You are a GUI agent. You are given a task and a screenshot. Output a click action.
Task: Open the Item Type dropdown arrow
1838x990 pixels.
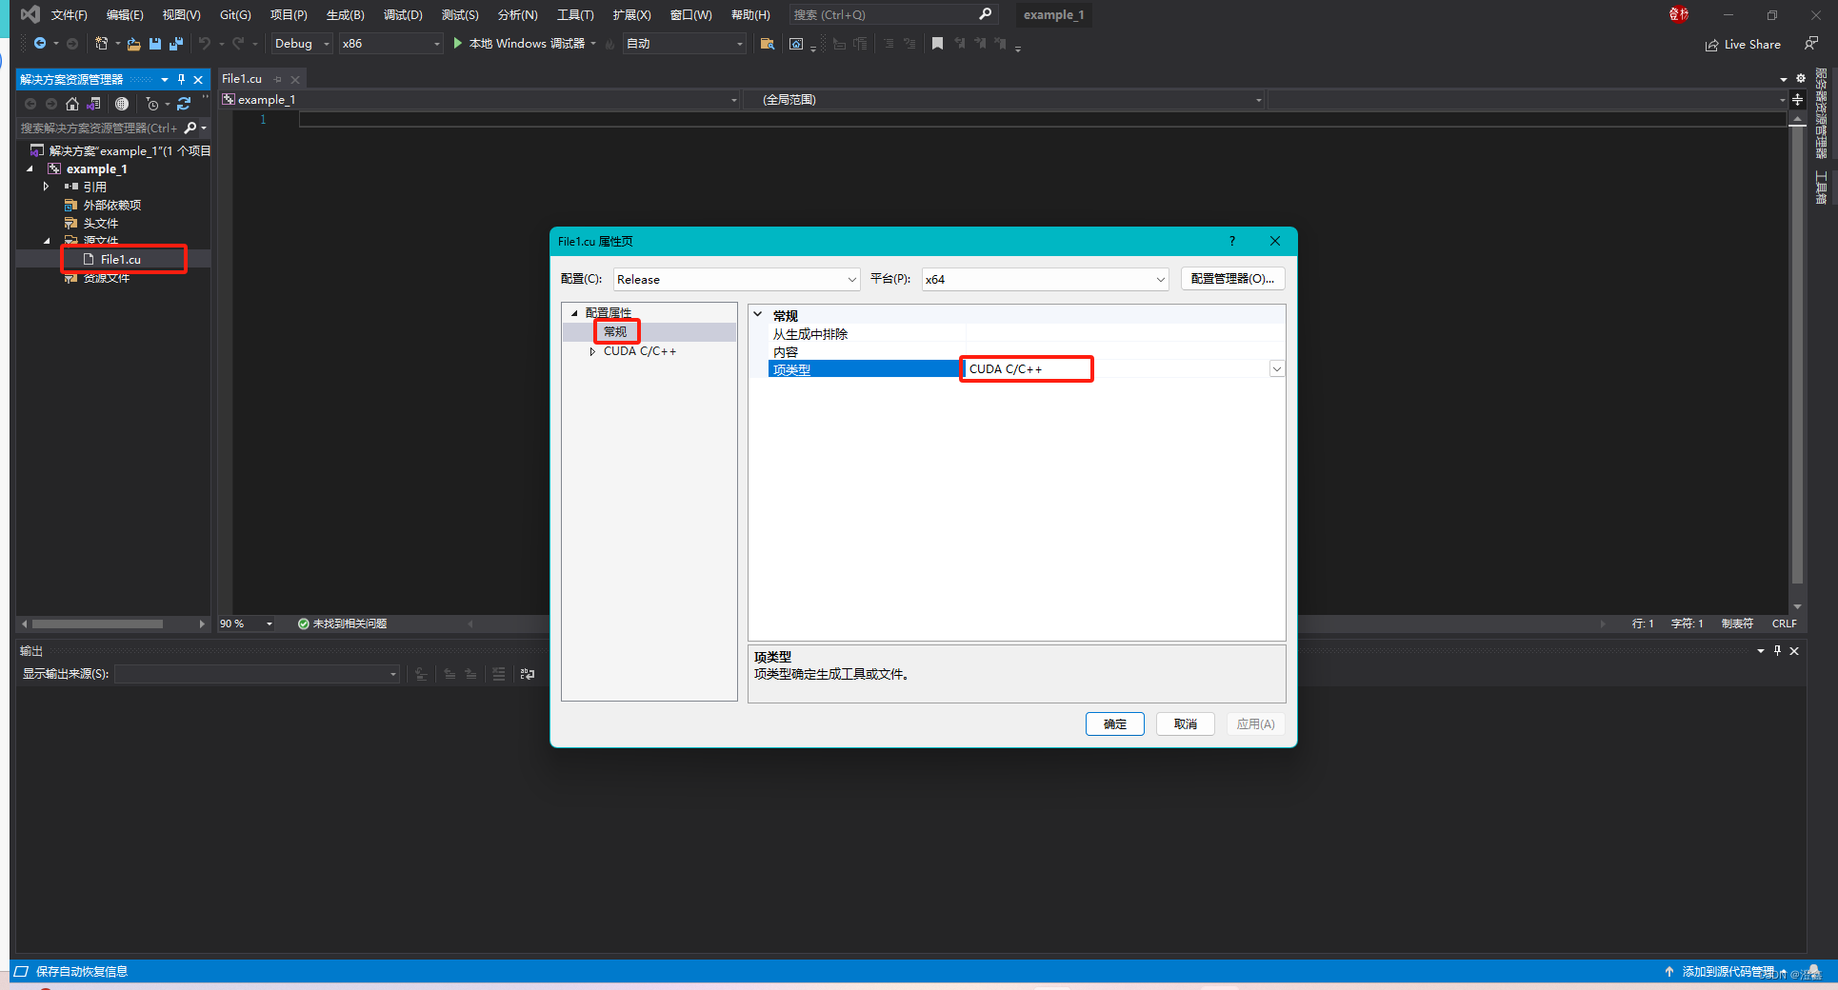[1276, 369]
